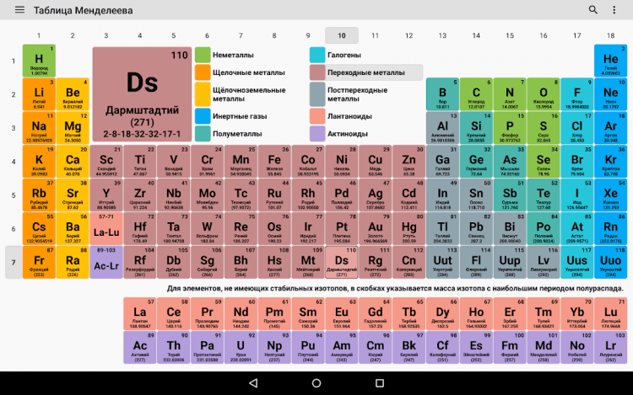Tap the Carbon C element cell
Image resolution: width=633 pixels, height=395 pixels.
[x=476, y=94]
